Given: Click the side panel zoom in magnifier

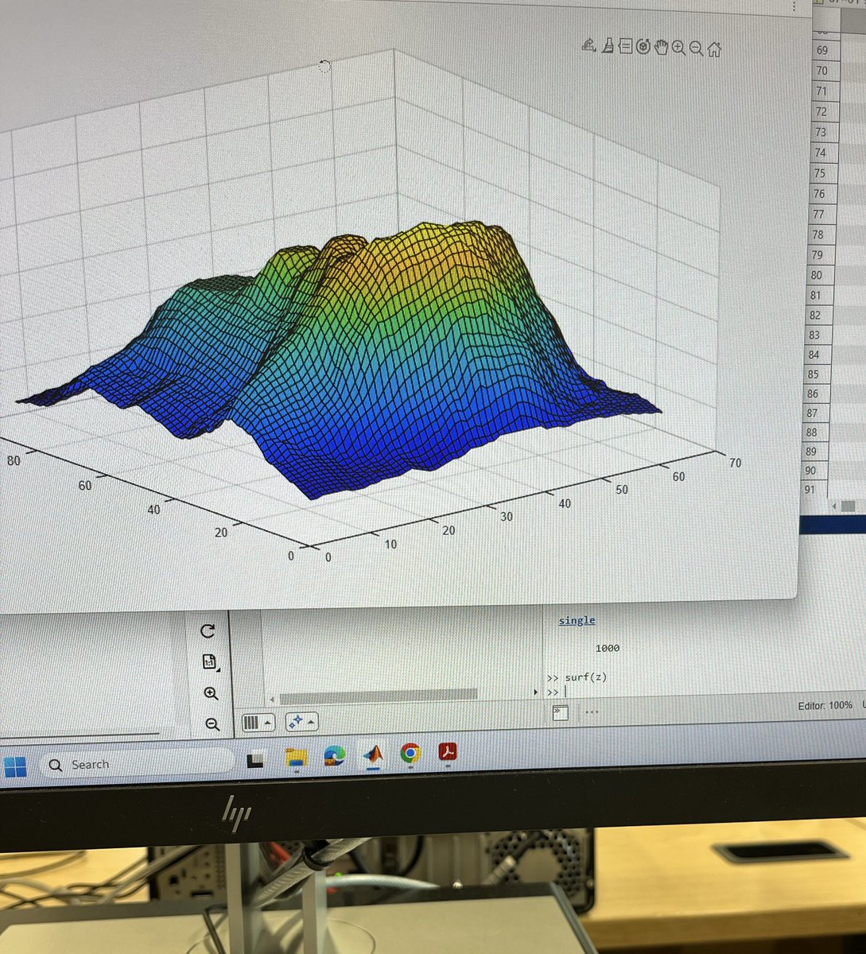Looking at the screenshot, I should (211, 693).
